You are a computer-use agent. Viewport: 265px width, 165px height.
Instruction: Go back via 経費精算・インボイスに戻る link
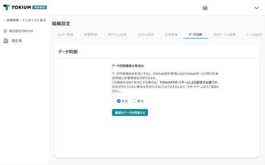(25, 20)
